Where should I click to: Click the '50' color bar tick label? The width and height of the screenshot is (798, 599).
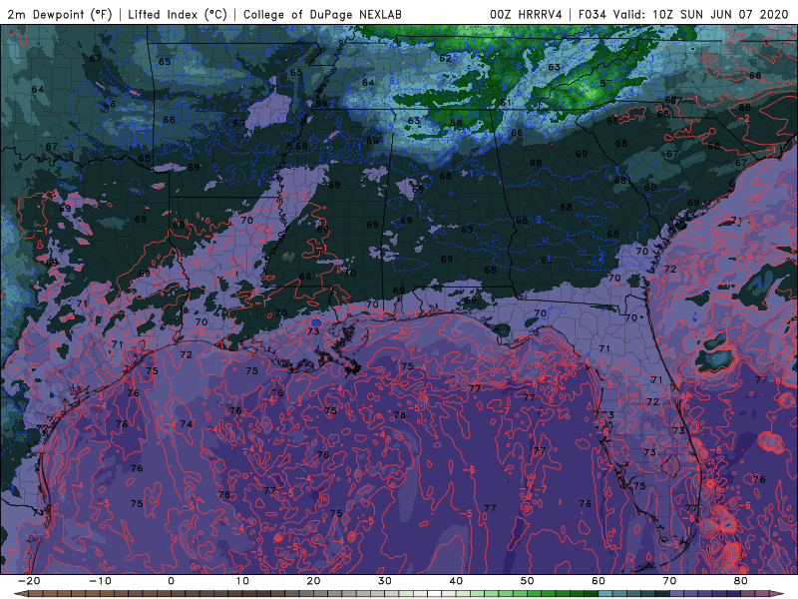point(528,581)
